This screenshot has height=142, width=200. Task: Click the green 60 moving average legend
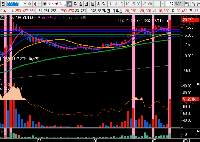click(x=76, y=17)
